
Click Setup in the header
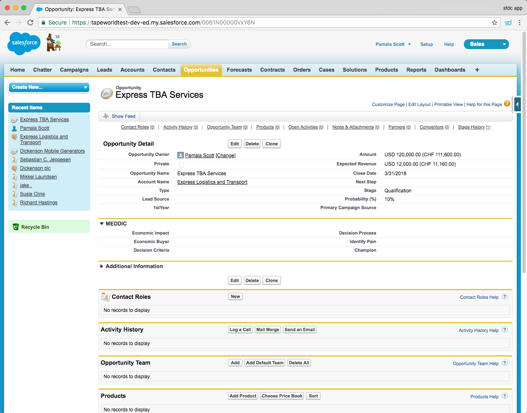click(x=427, y=44)
